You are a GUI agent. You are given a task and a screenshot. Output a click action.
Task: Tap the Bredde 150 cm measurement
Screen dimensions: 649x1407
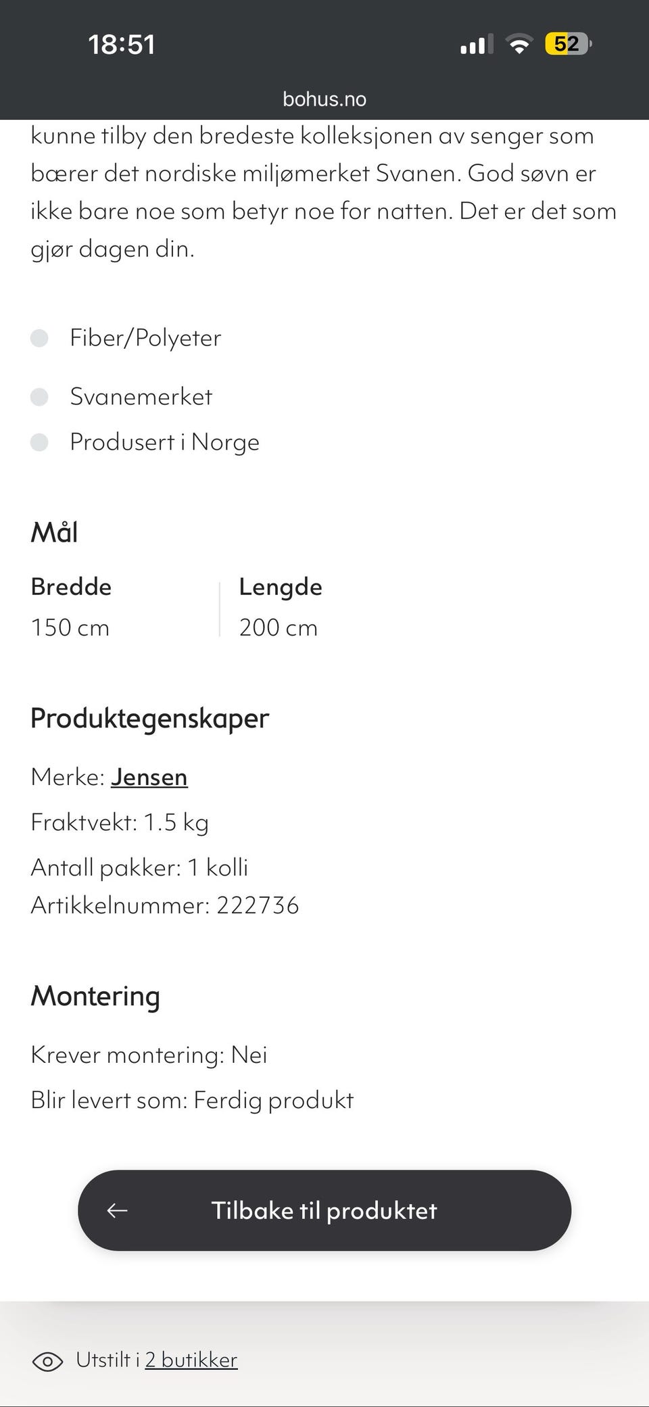pos(71,607)
